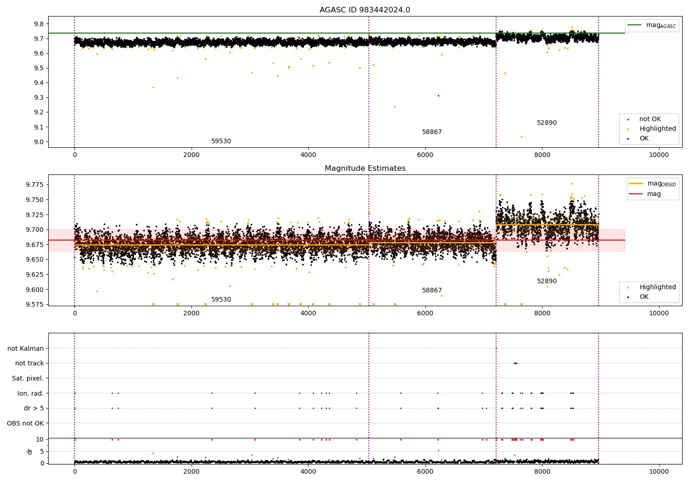689x482 pixels.
Task: Click the '8000' x-tick under the bottom plot
Action: click(542, 471)
